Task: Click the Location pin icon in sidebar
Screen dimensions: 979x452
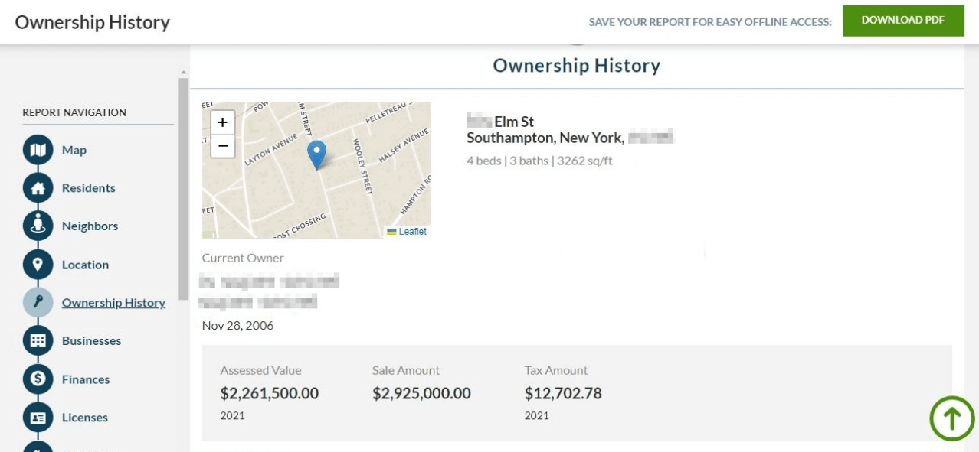Action: click(x=38, y=265)
